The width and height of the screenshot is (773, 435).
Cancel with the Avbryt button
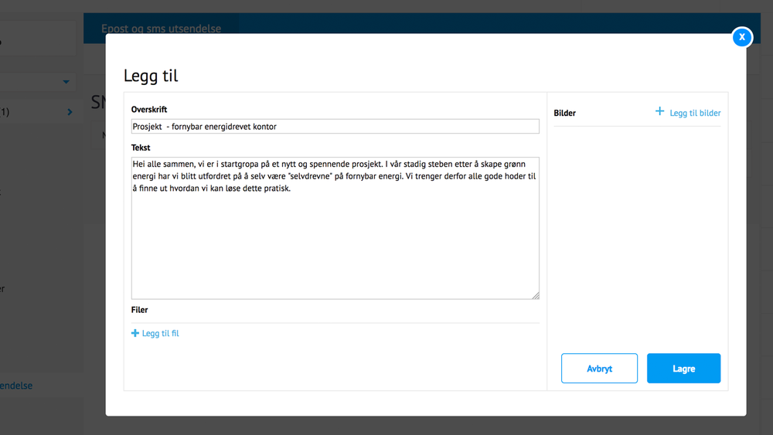click(x=599, y=368)
